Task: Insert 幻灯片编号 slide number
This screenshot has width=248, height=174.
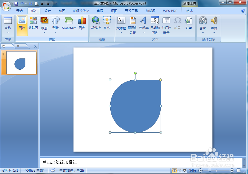Action: [x=166, y=25]
